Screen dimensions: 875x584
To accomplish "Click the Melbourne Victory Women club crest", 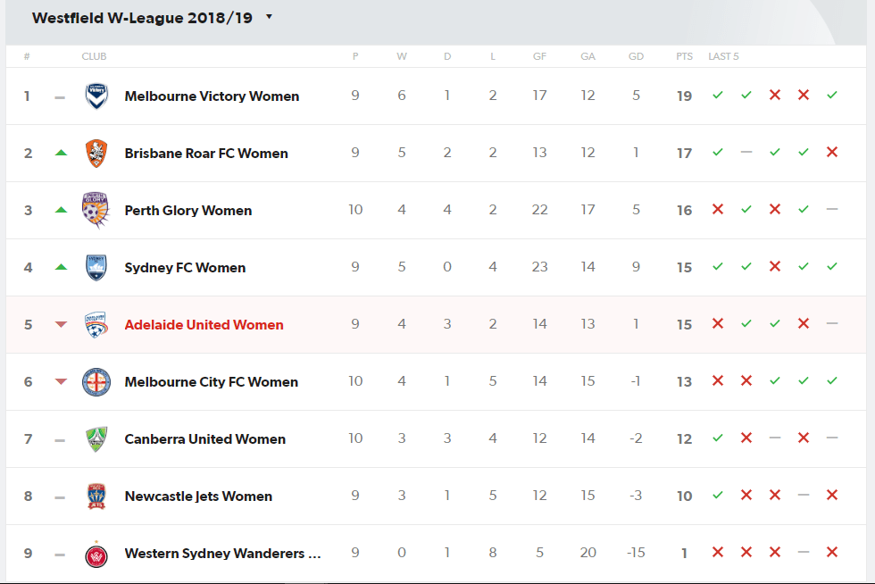I will [96, 96].
